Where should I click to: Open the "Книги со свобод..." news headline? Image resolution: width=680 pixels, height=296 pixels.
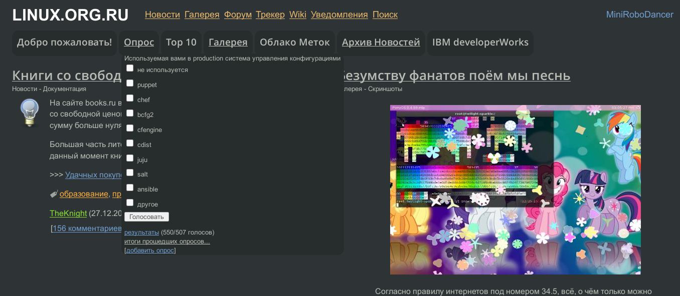coord(67,75)
